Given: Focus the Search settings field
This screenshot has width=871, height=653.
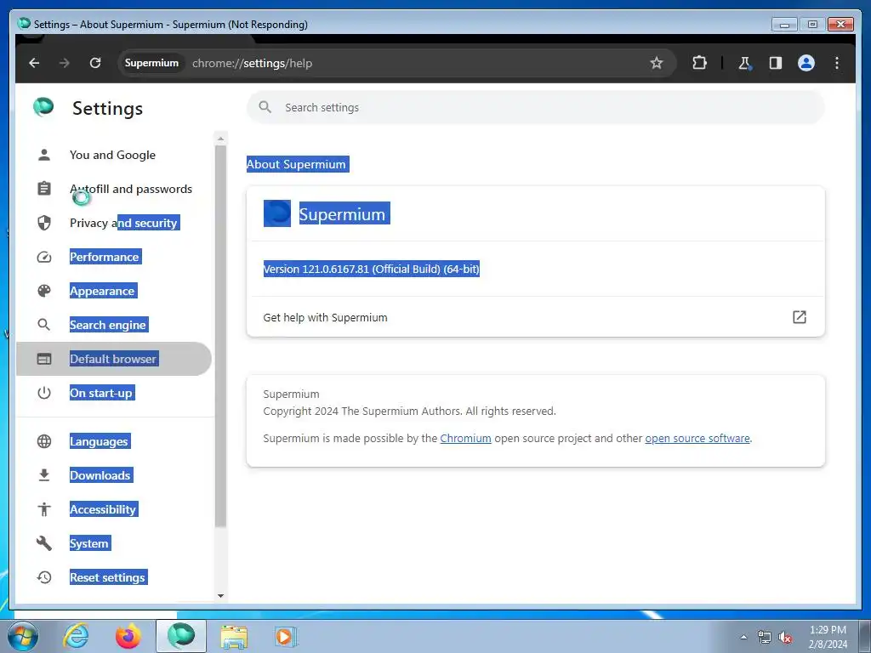Looking at the screenshot, I should 536,107.
